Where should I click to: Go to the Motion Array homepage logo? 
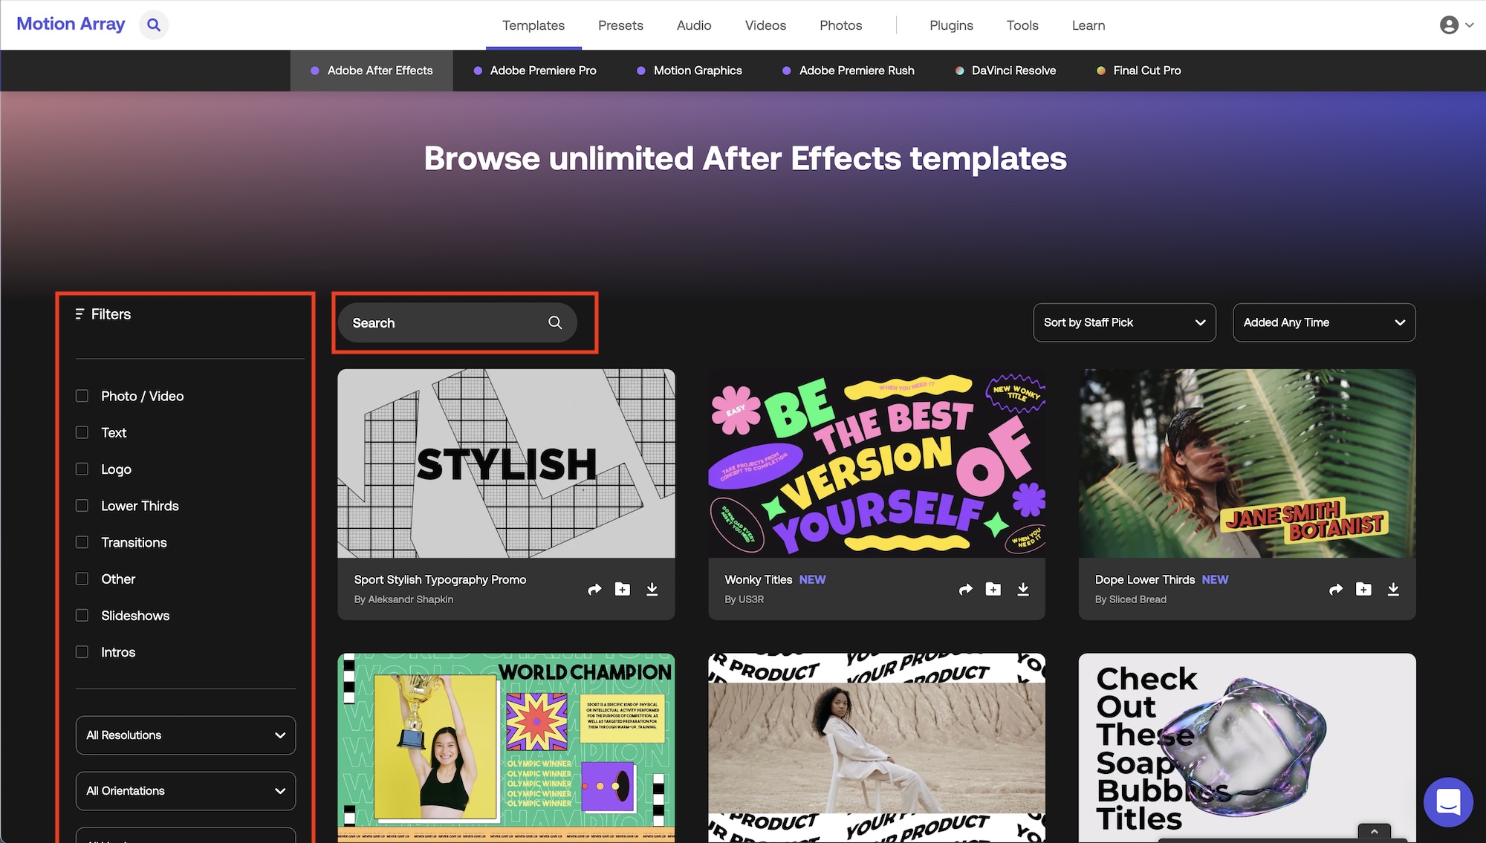(71, 24)
